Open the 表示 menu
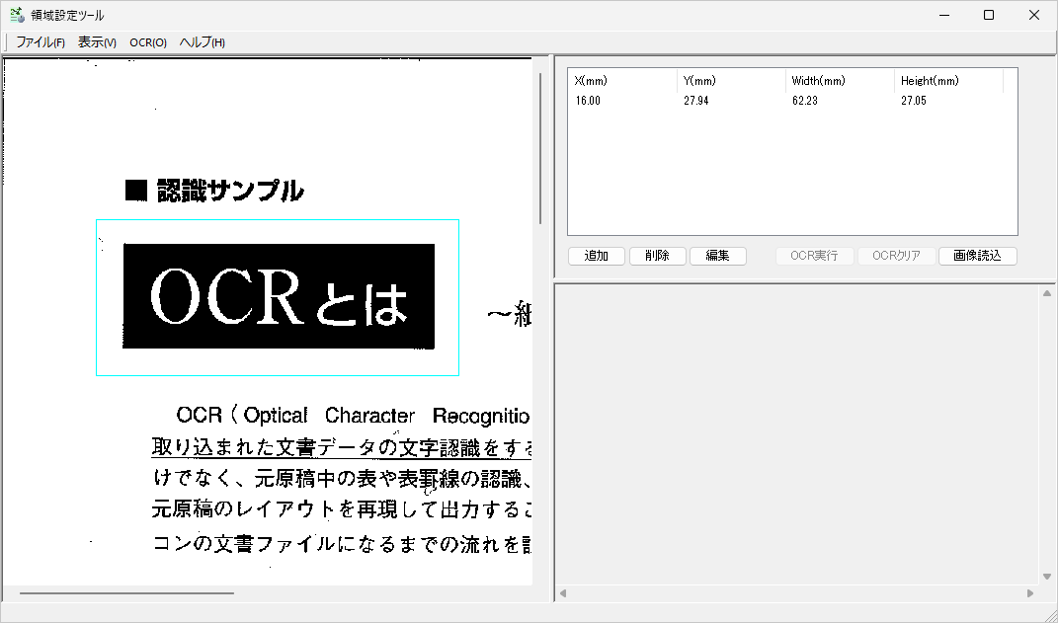The image size is (1058, 623). [95, 42]
